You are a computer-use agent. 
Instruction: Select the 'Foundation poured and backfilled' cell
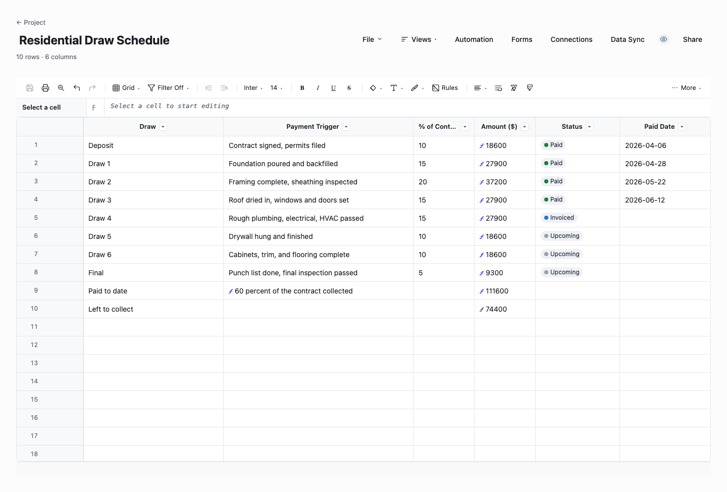pyautogui.click(x=318, y=164)
